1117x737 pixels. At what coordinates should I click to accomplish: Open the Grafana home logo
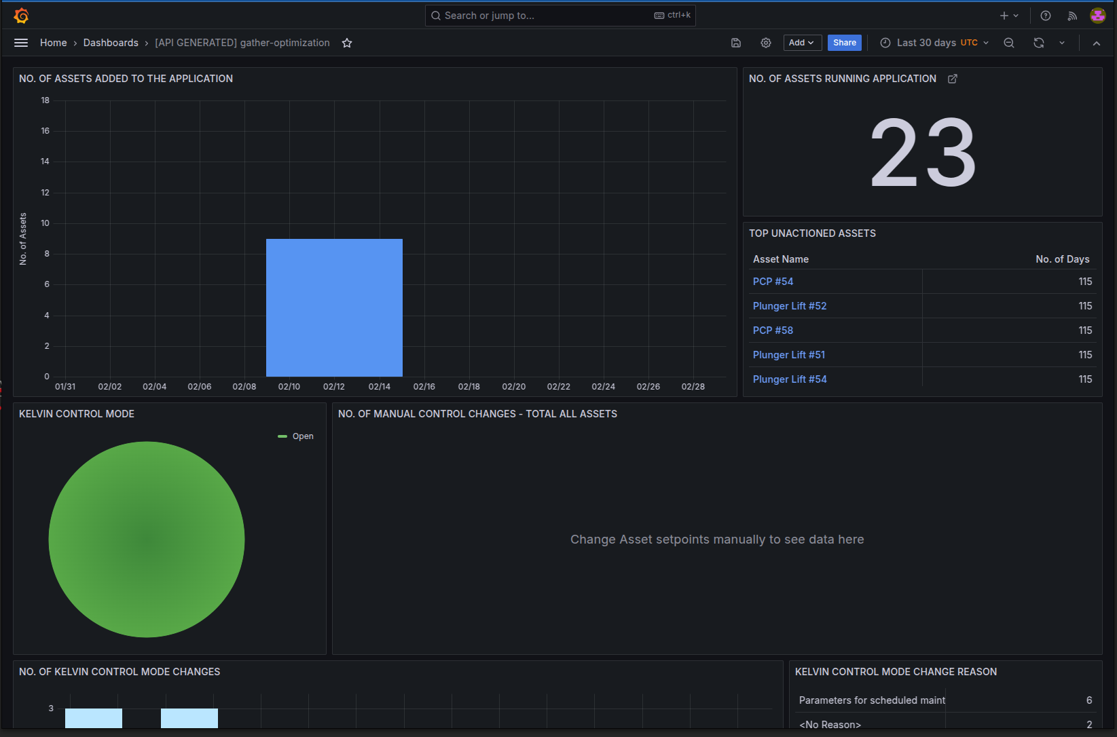tap(20, 15)
